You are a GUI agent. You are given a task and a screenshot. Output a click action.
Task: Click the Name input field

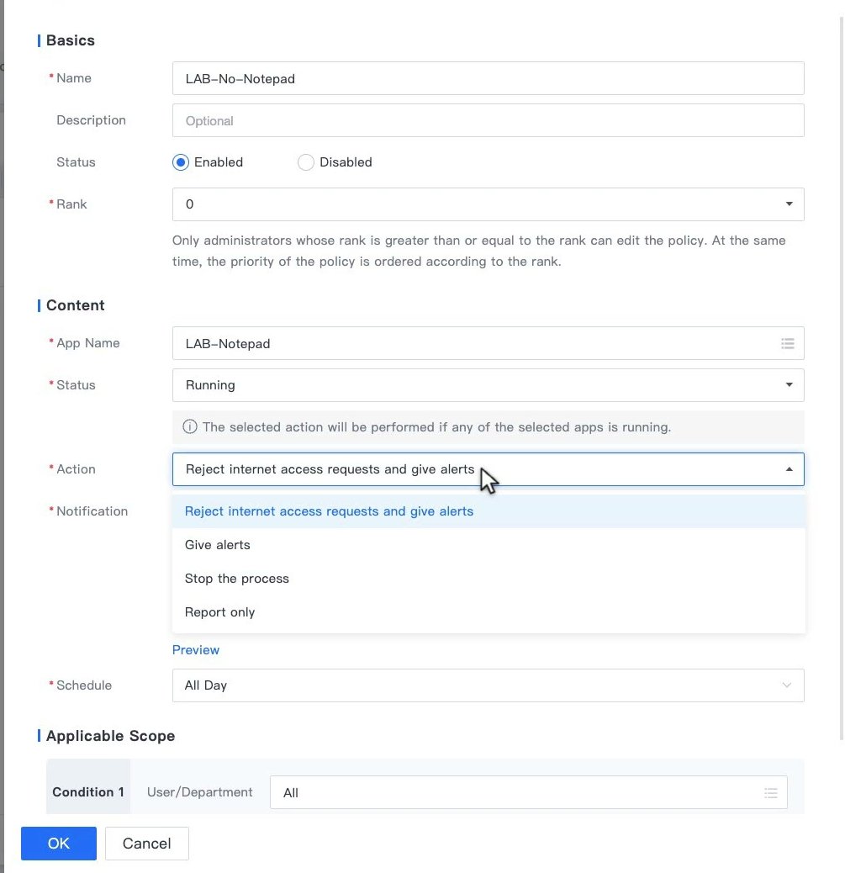(488, 78)
